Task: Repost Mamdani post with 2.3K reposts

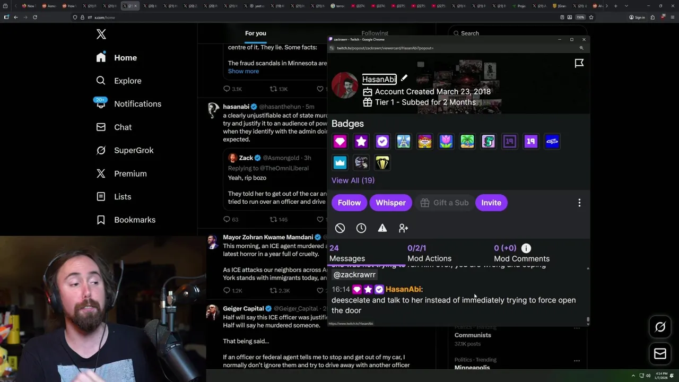Action: click(x=280, y=290)
